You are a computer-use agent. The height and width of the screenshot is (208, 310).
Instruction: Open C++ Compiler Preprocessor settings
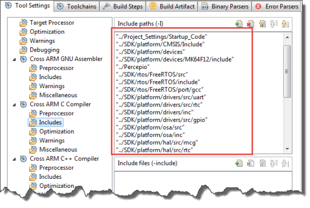tap(51, 168)
